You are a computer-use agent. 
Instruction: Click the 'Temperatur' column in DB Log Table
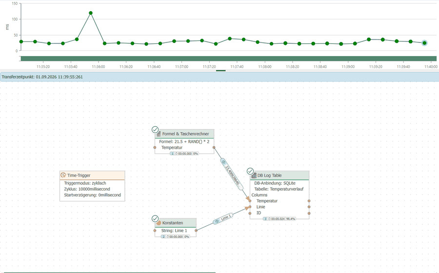coord(267,201)
